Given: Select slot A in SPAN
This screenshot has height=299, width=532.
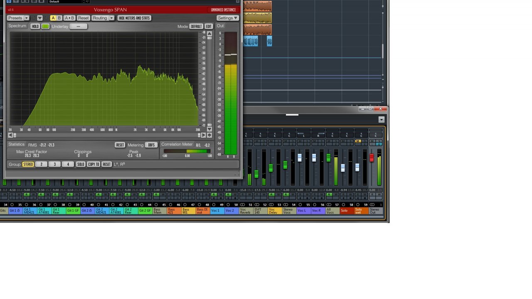Looking at the screenshot, I should [x=53, y=18].
